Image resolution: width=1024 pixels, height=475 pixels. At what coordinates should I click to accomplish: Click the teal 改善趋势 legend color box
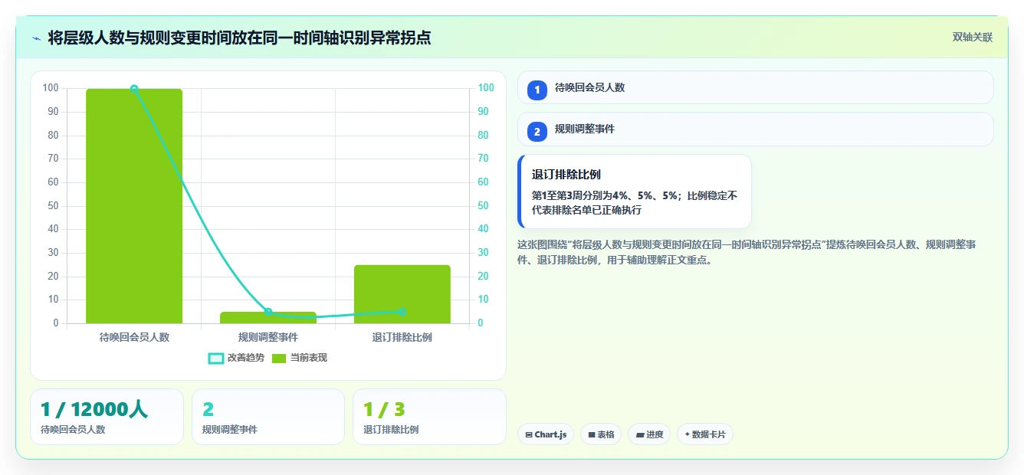click(x=216, y=358)
